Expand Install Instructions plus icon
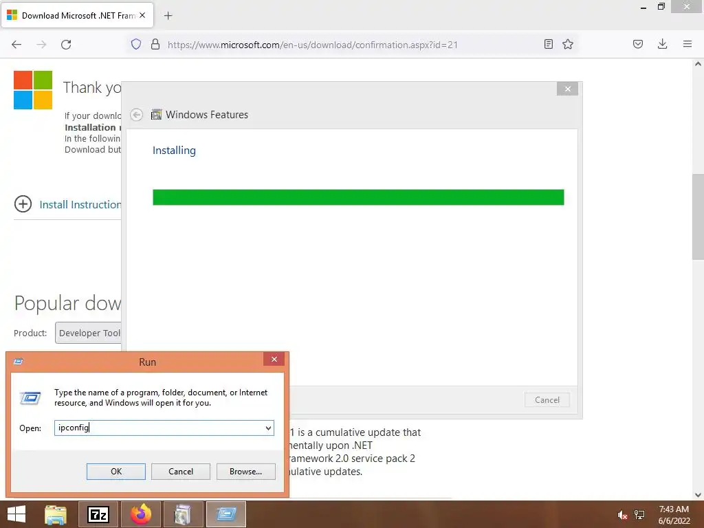The width and height of the screenshot is (704, 528). (x=23, y=203)
